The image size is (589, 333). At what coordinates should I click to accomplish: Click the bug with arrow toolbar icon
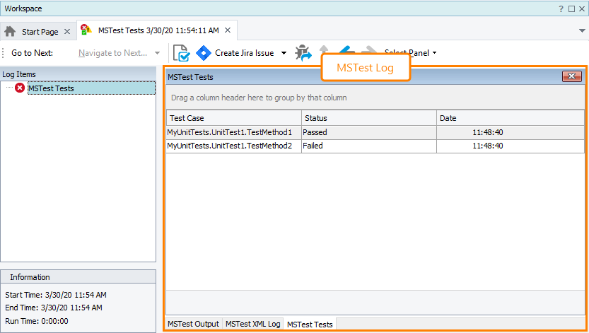pos(303,53)
